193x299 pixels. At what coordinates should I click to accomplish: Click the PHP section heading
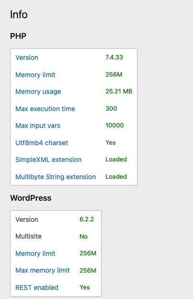click(x=18, y=36)
